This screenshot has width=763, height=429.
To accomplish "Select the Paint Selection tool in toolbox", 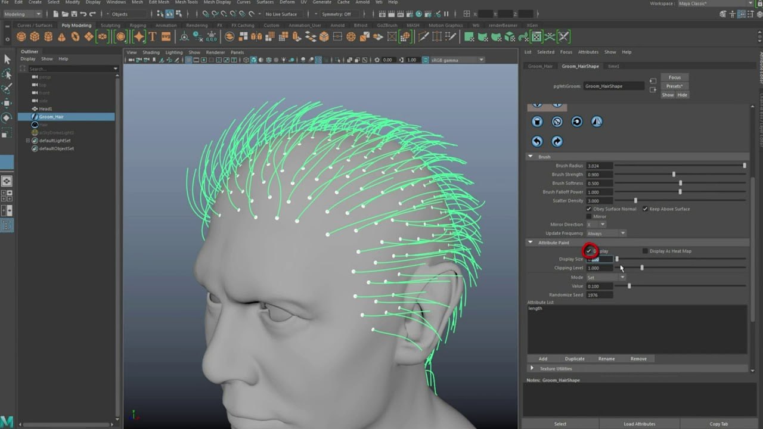I will click(x=7, y=89).
